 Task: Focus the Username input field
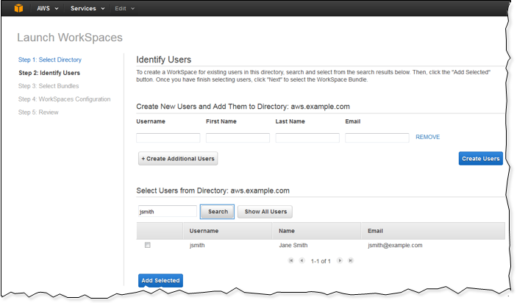168,138
